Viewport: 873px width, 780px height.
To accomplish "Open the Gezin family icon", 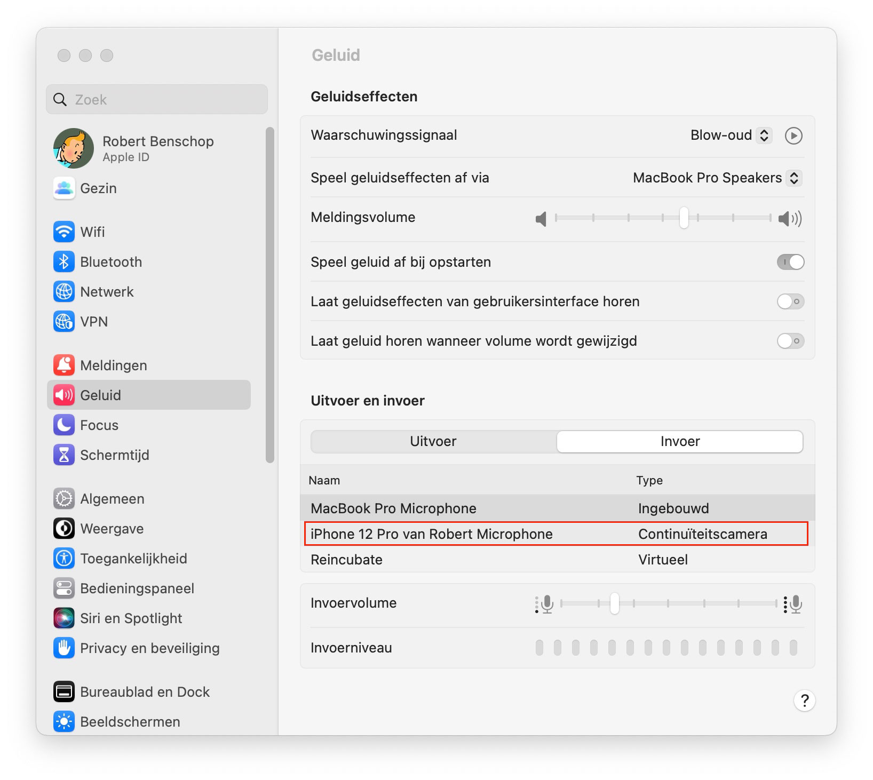I will click(x=64, y=188).
